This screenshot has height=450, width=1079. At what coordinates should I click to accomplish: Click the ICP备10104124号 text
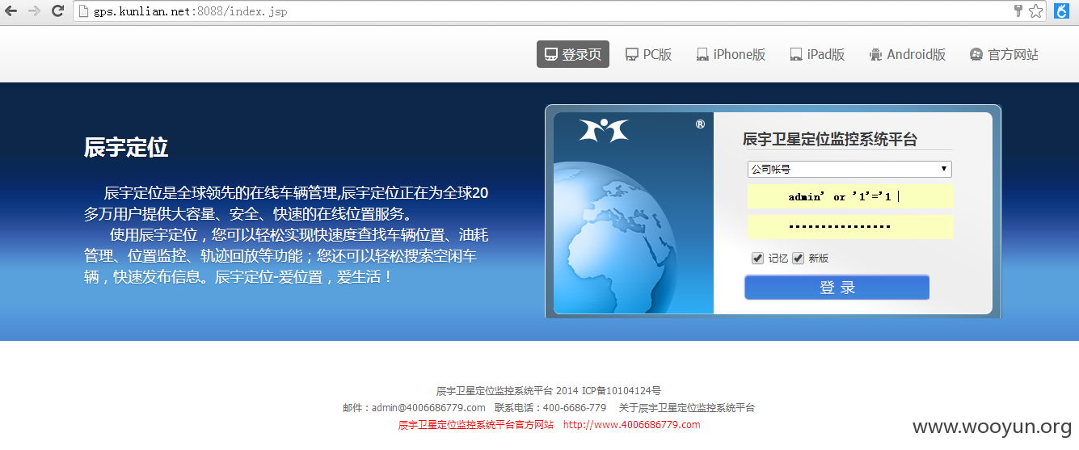click(622, 390)
